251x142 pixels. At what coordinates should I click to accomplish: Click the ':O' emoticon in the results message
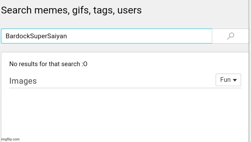[x=84, y=64]
